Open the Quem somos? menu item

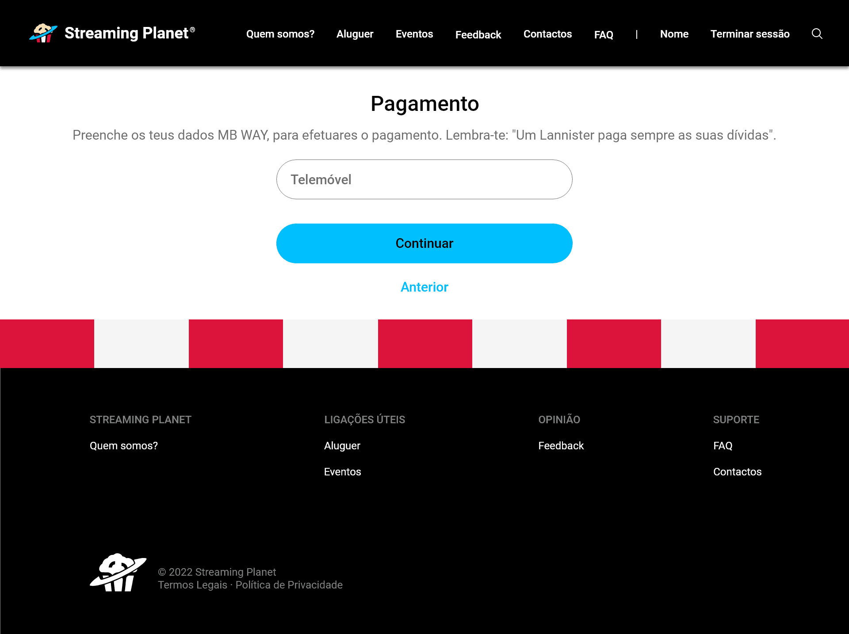pyautogui.click(x=280, y=33)
